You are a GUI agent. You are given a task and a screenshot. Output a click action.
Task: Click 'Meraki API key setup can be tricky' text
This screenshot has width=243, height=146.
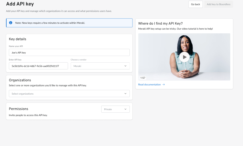[175, 29]
